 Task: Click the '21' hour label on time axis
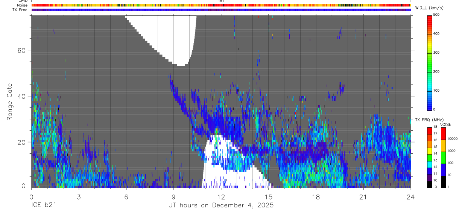click(x=363, y=196)
